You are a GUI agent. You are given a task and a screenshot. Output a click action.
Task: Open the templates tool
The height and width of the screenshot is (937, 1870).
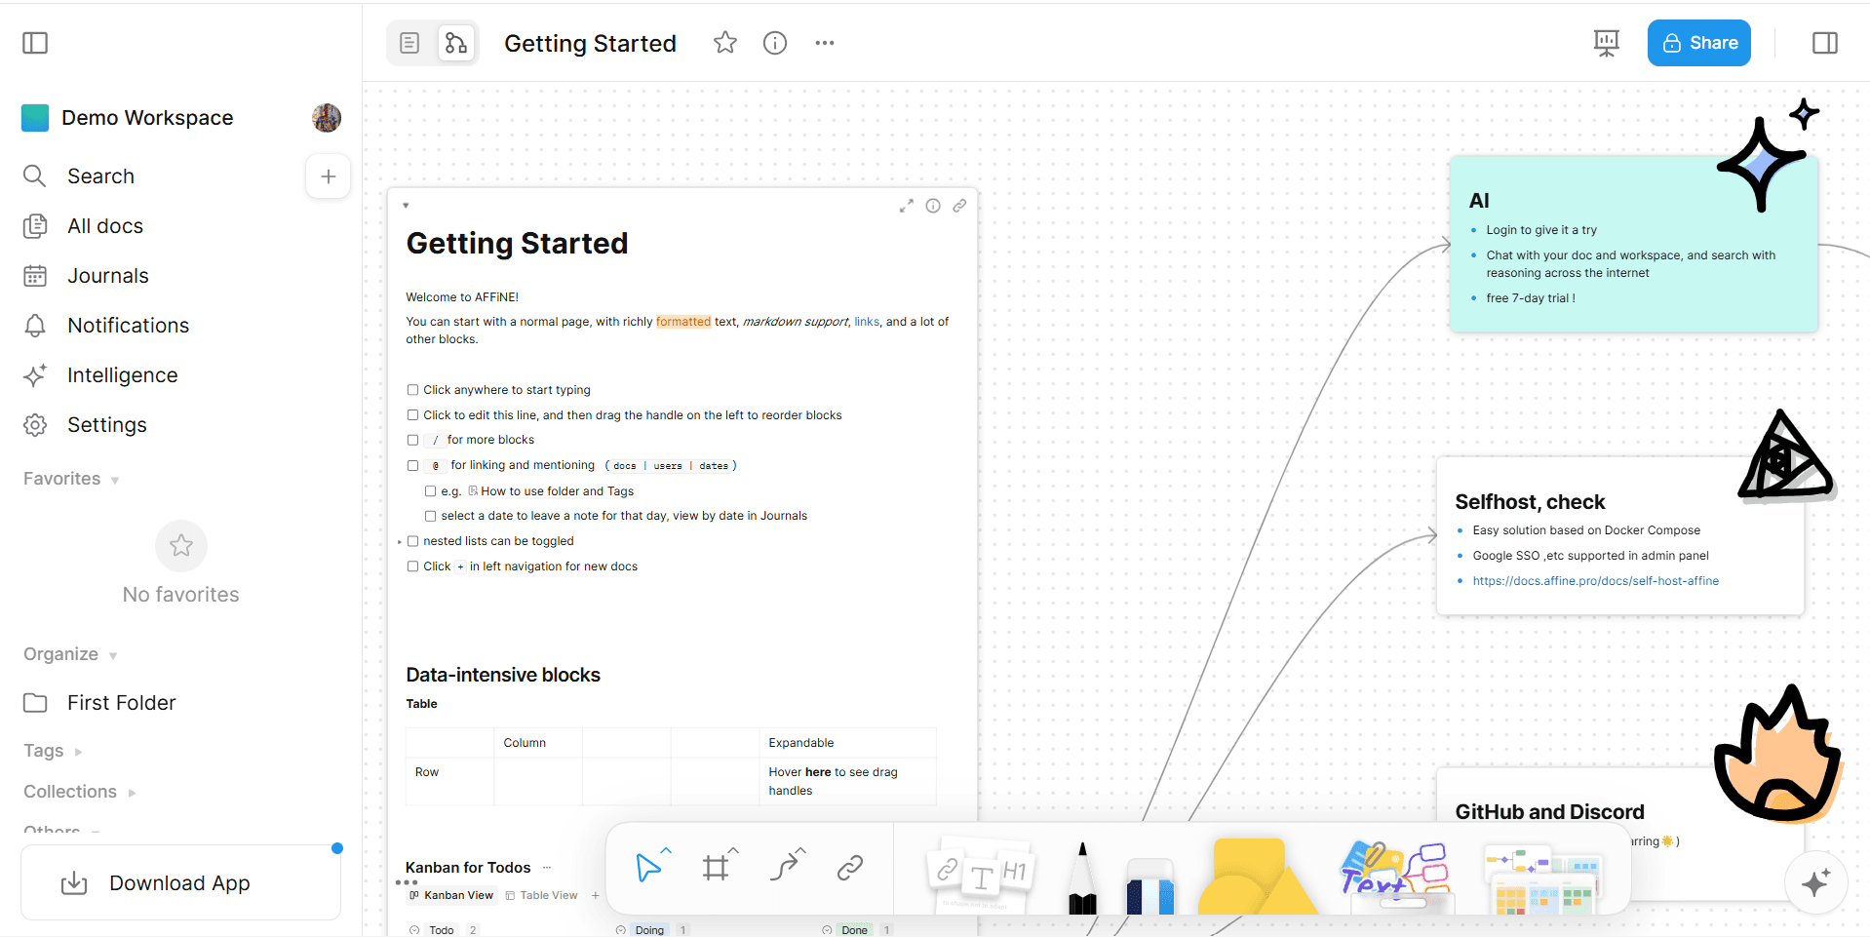(x=1544, y=878)
